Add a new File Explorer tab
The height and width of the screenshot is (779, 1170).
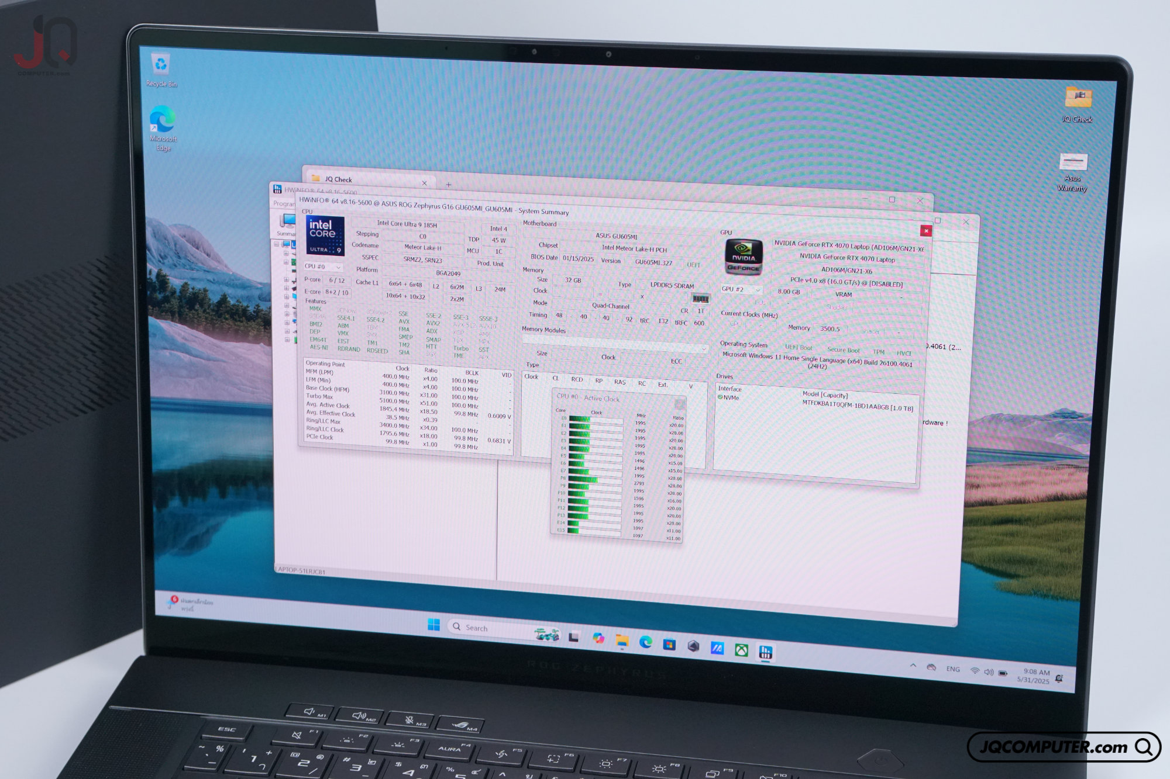coord(449,185)
